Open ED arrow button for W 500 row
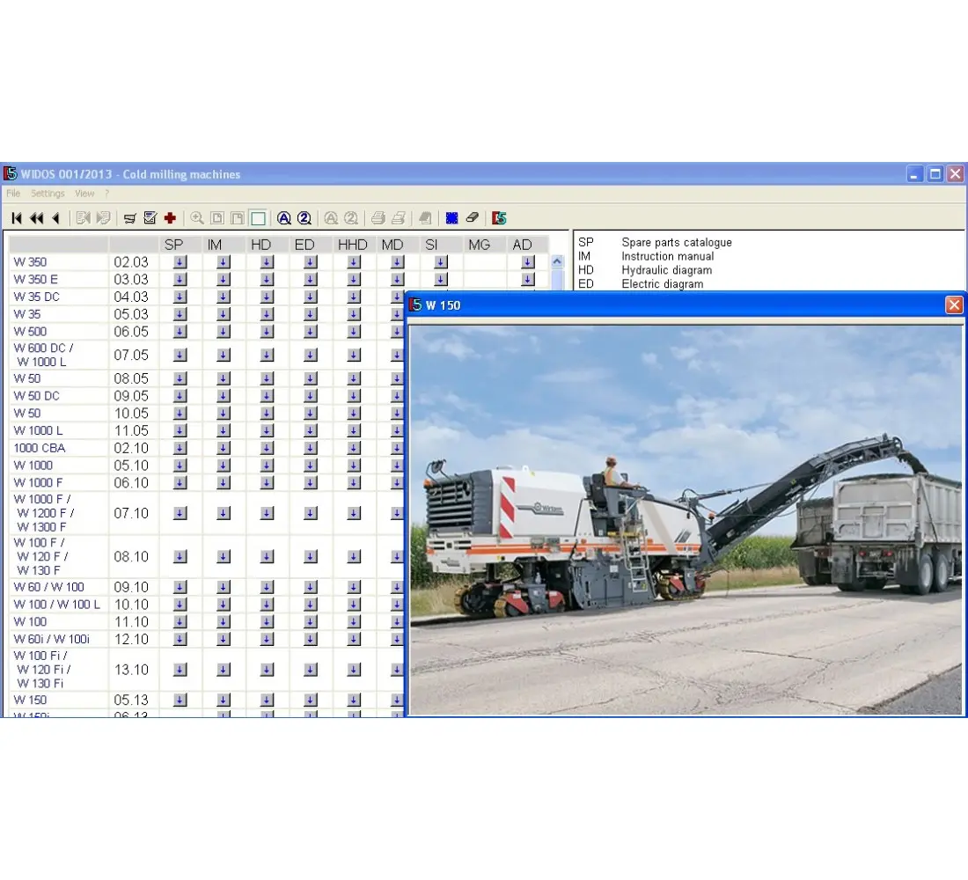Image resolution: width=968 pixels, height=880 pixels. pos(311,332)
